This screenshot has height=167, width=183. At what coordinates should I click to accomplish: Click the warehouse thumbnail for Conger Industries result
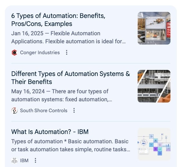pos(154,28)
